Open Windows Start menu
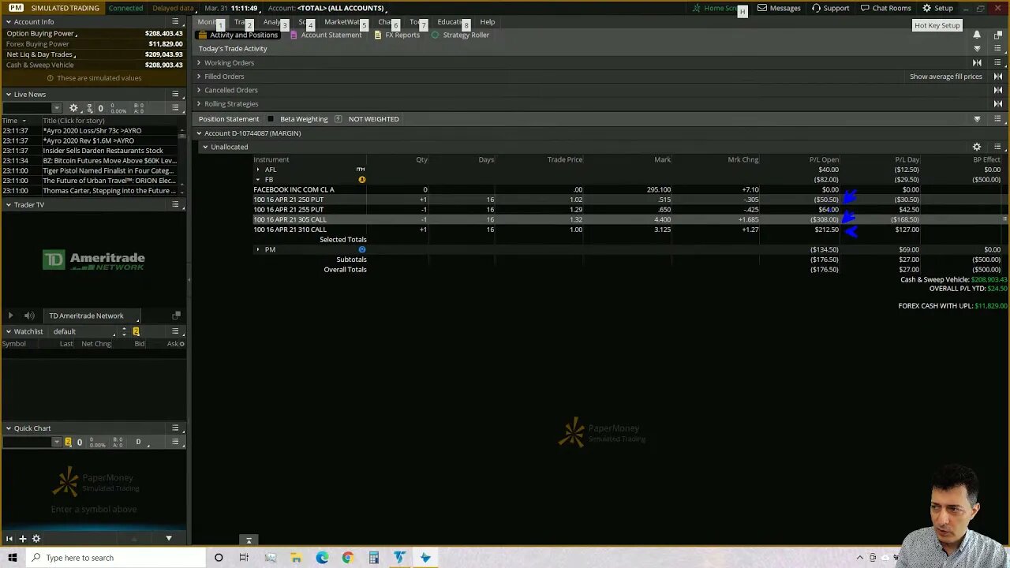Image resolution: width=1010 pixels, height=568 pixels. point(12,558)
